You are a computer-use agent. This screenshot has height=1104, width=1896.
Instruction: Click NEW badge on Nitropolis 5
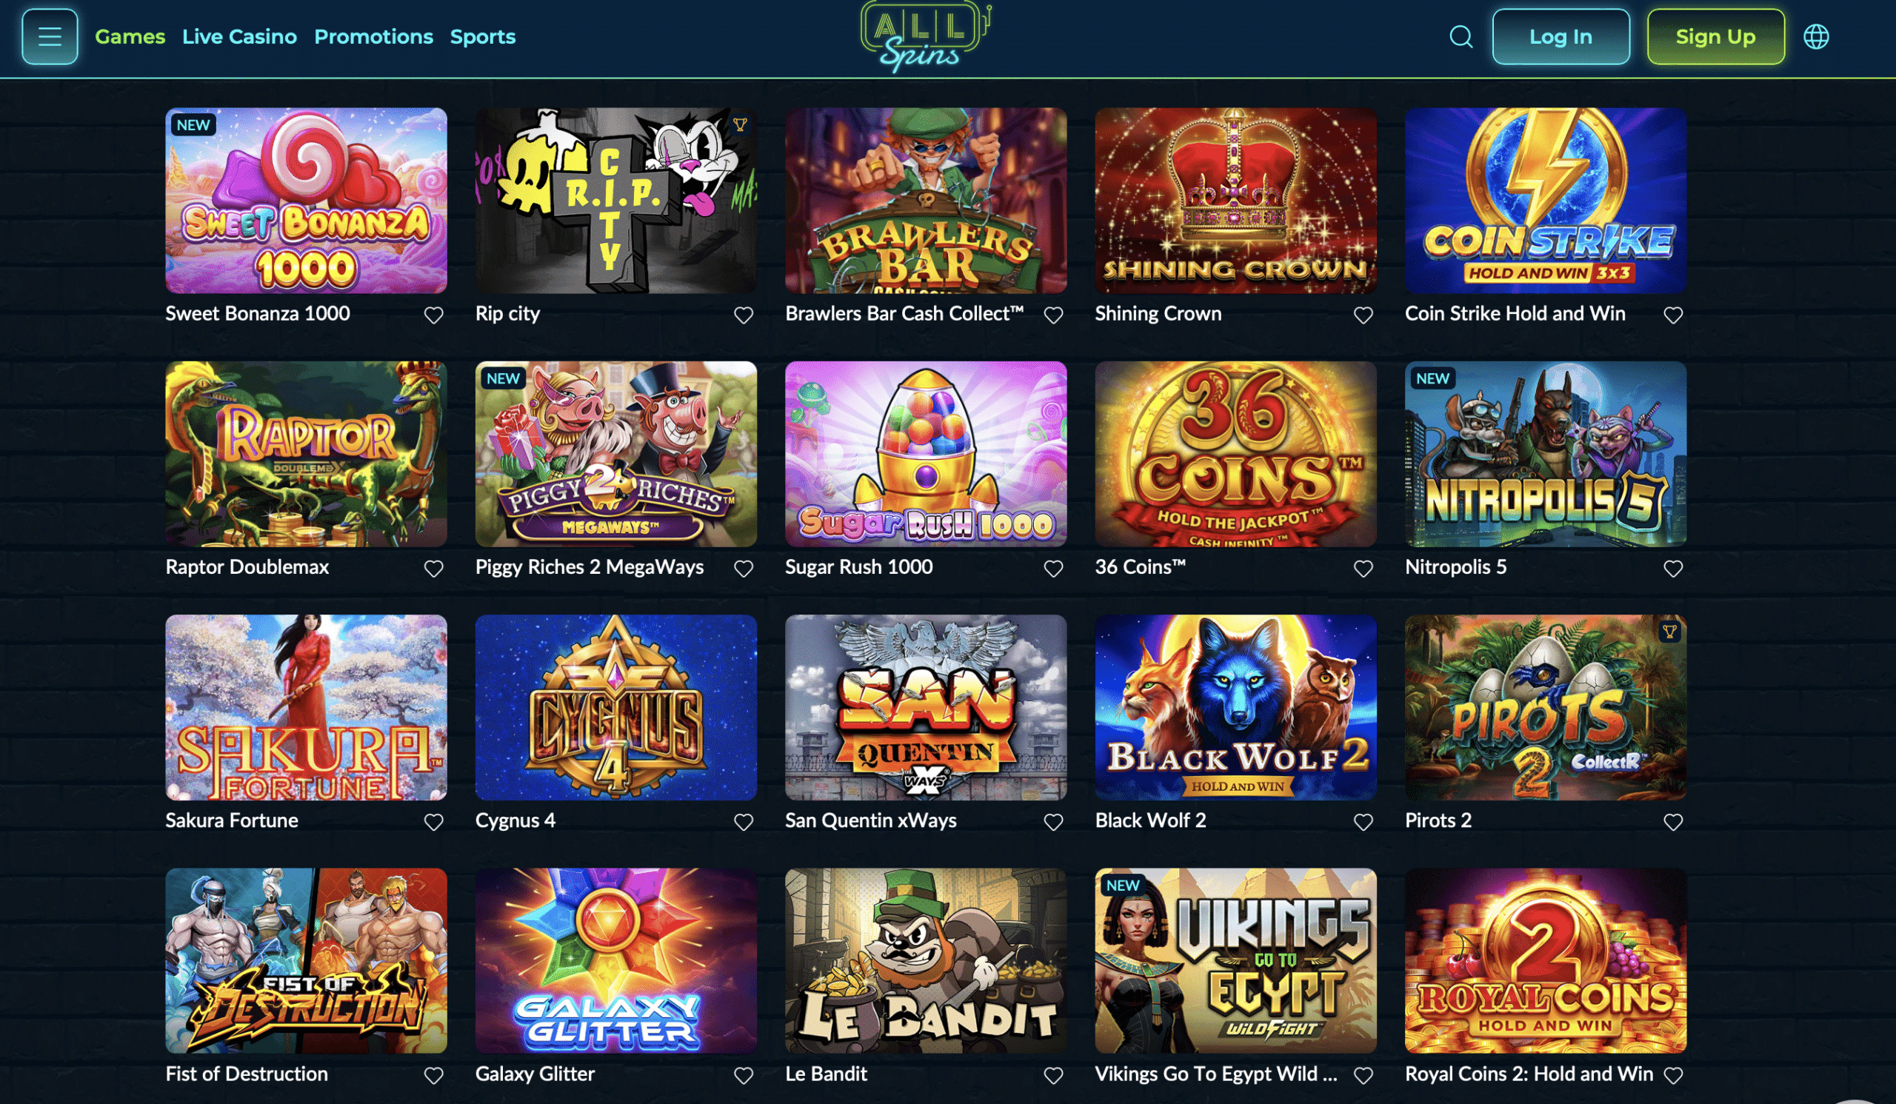pos(1432,378)
